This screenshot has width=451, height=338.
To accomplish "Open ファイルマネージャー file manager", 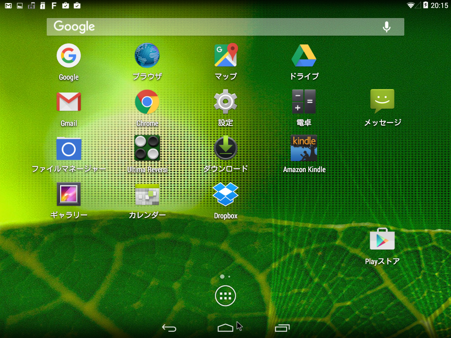I will (68, 148).
